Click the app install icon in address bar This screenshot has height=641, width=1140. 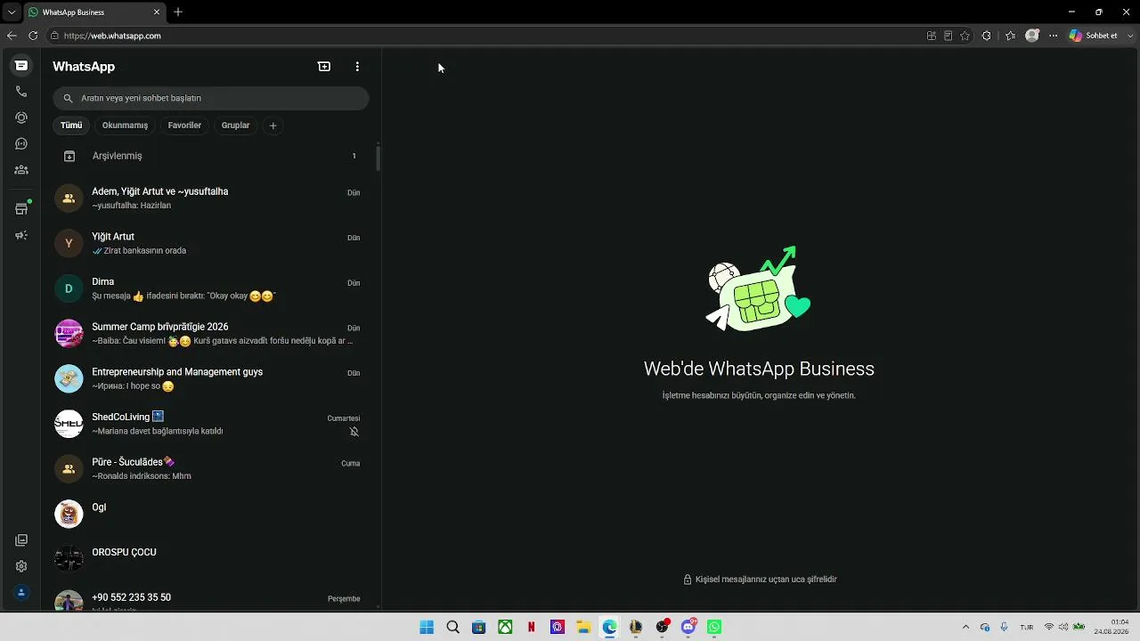tap(932, 36)
